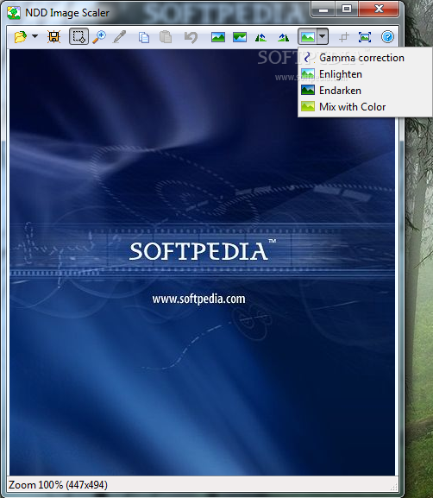Choose Mix with Color menu entry
The height and width of the screenshot is (498, 433).
tap(365, 107)
